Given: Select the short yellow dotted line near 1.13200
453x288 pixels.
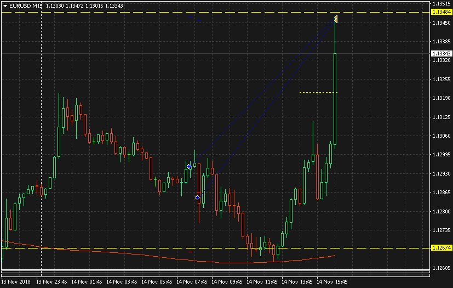Looking at the screenshot, I should click(318, 92).
